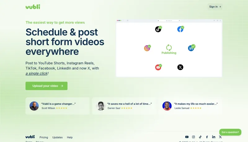
Task: Click the name Scott Wilson
Action: point(48,108)
